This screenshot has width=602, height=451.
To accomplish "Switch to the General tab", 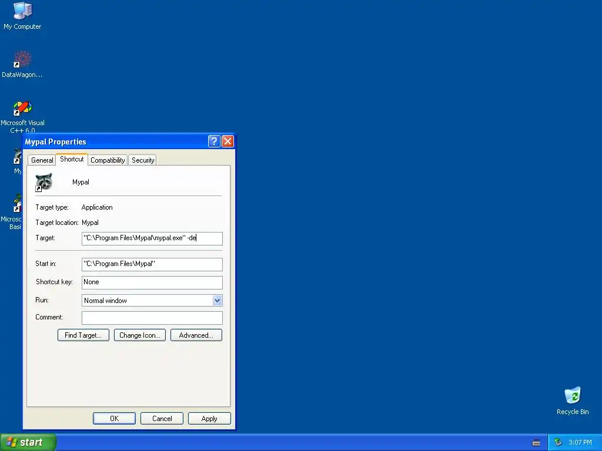I will point(42,160).
